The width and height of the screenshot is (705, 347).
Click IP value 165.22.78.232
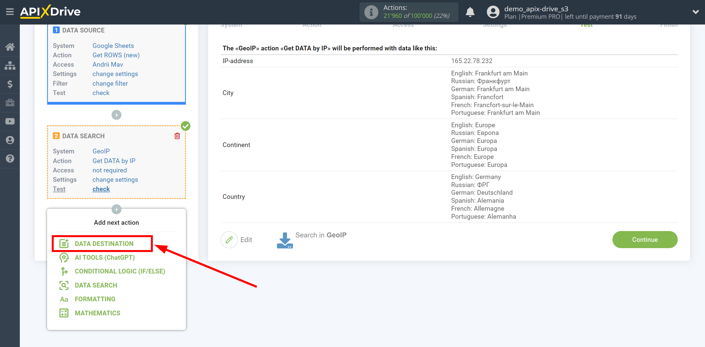[x=472, y=61]
